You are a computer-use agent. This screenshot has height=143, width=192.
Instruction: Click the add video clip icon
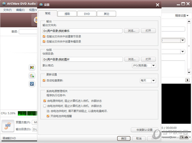tap(32, 67)
